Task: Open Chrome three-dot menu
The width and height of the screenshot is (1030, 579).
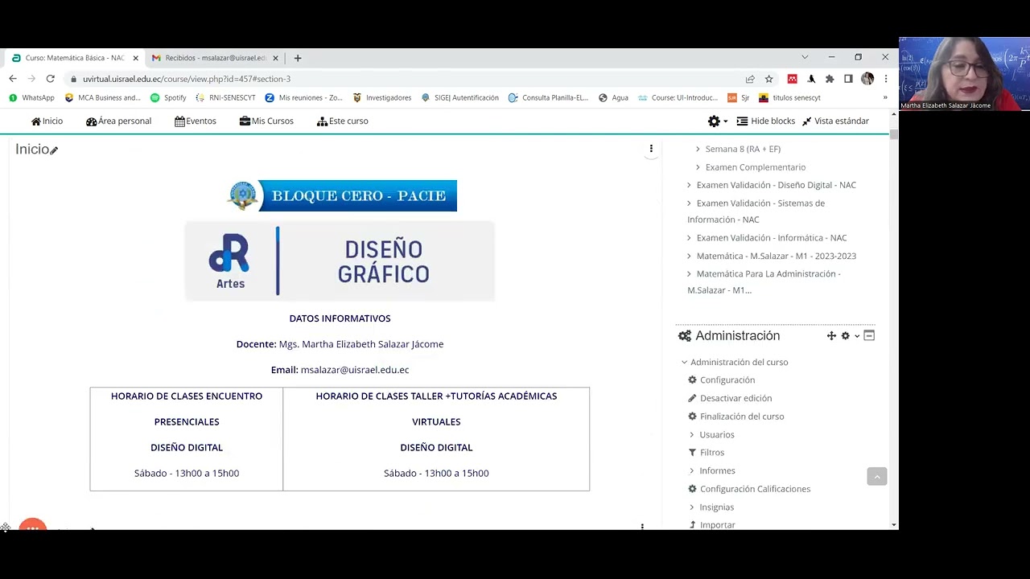Action: click(885, 79)
